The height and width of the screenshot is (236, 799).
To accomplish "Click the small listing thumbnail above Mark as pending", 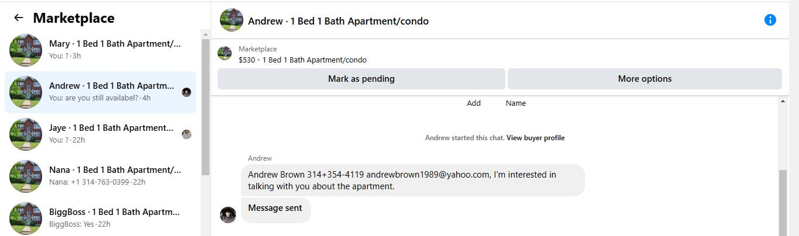I will tap(225, 54).
